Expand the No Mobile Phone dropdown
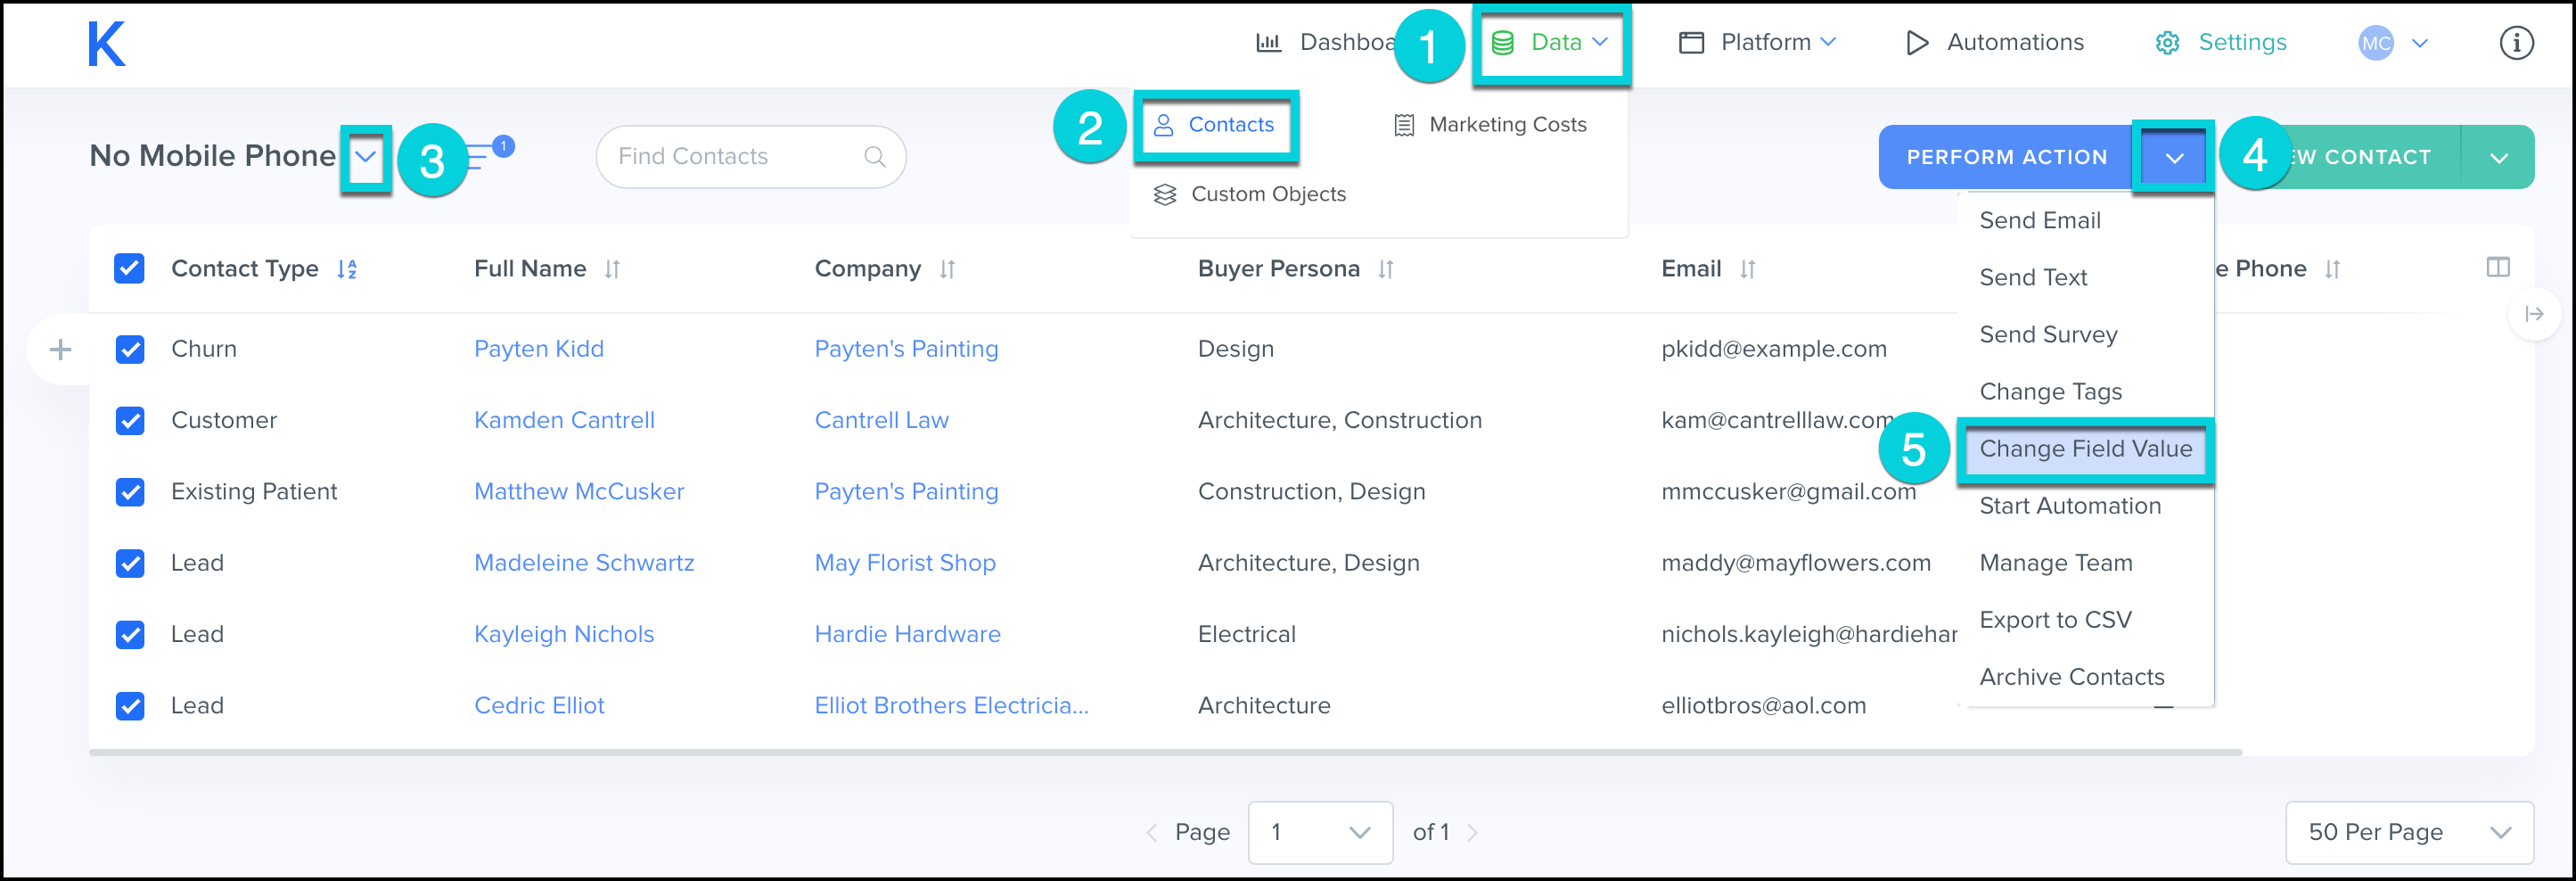The width and height of the screenshot is (2576, 881). pos(366,156)
